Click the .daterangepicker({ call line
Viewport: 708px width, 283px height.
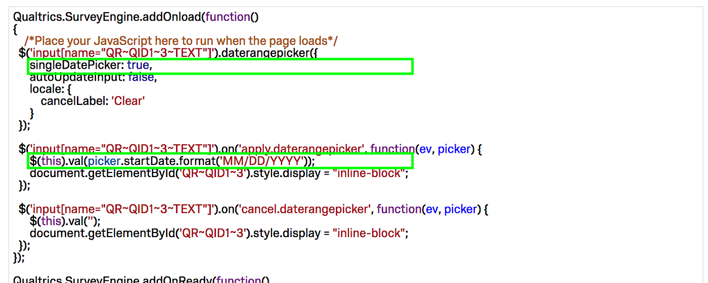[x=168, y=53]
